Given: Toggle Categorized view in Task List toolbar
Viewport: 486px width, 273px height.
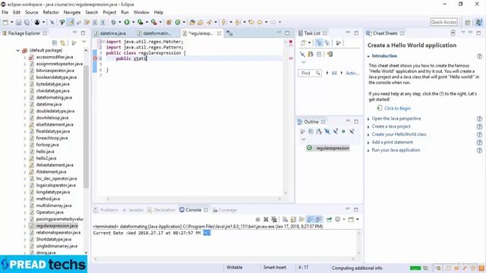Looking at the screenshot, I should [x=319, y=43].
